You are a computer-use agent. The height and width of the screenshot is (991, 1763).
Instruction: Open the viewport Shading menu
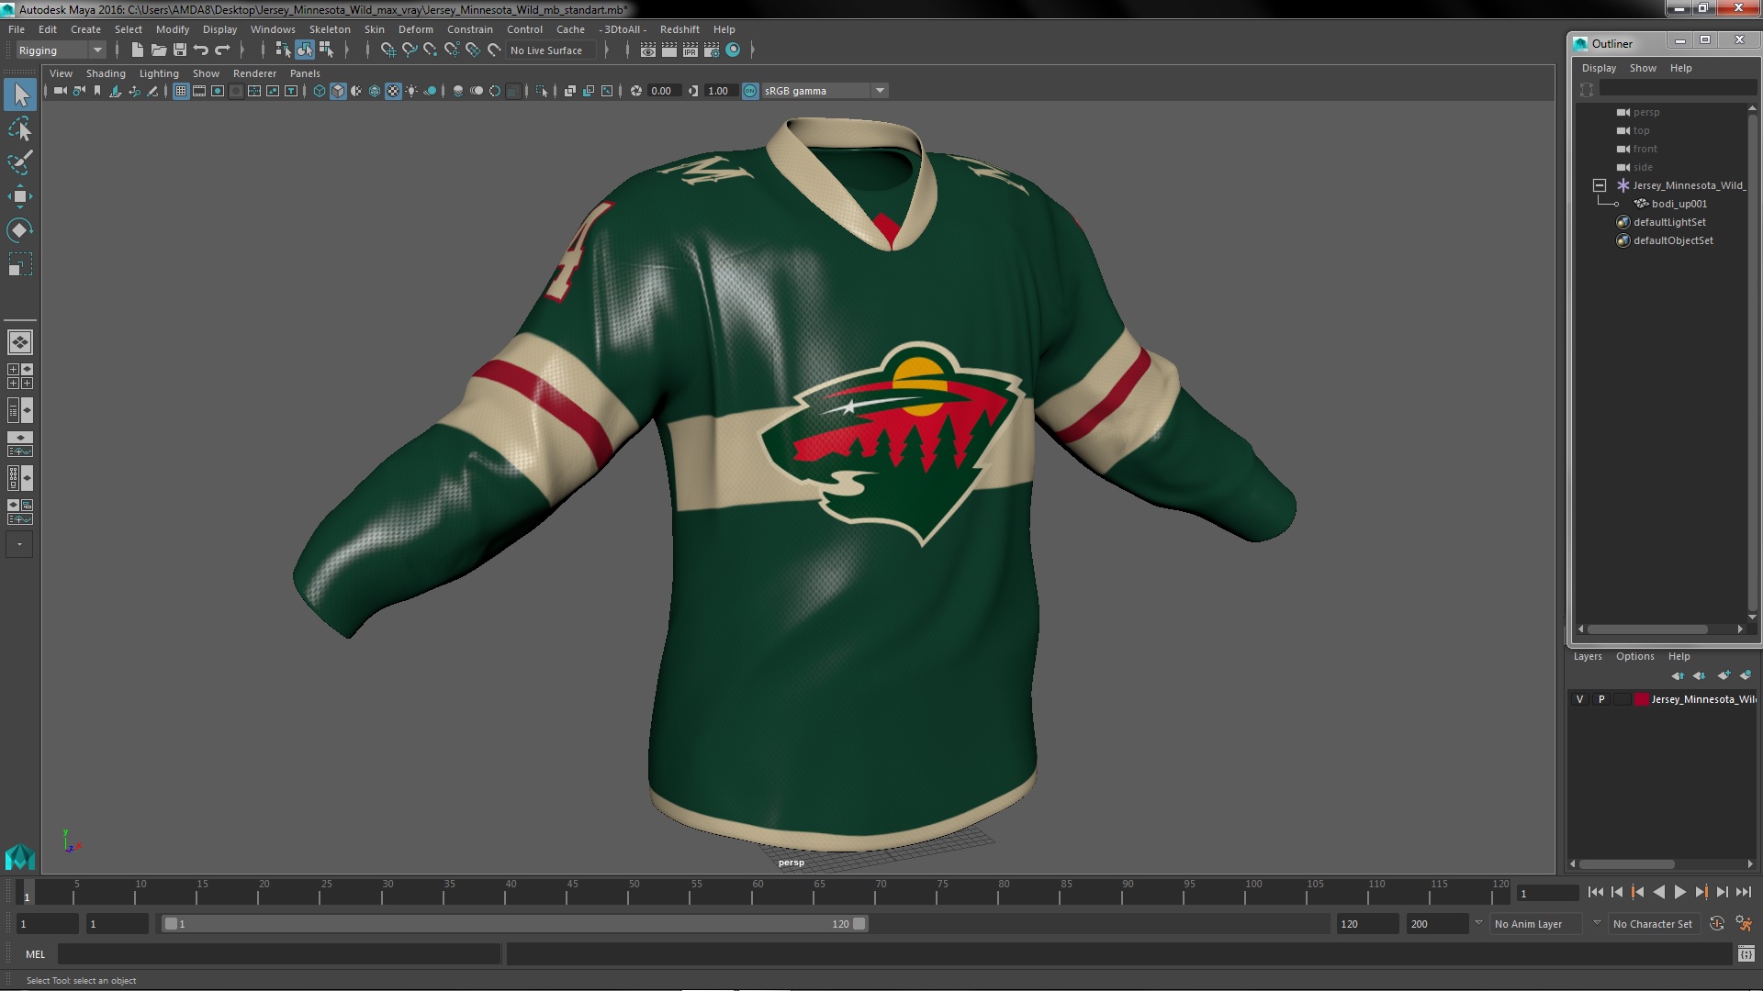[106, 73]
